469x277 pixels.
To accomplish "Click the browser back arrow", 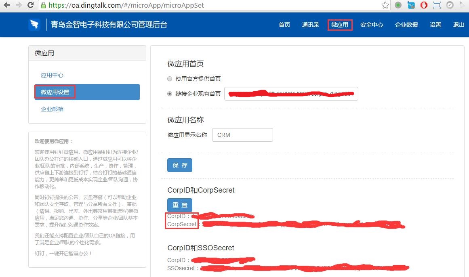I will 7,5.
